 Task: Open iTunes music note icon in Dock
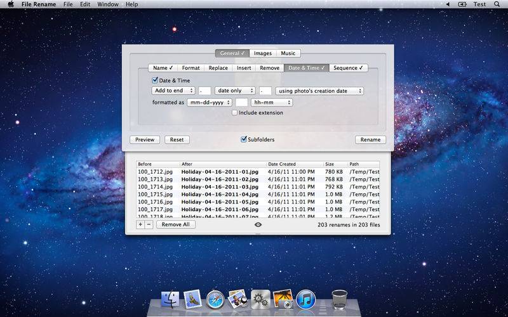pyautogui.click(x=305, y=299)
